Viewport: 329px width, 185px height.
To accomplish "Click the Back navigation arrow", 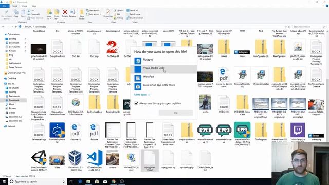I will (x=3, y=27).
